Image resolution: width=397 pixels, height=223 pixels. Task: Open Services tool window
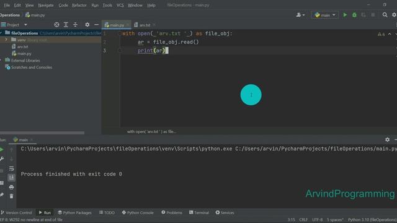click(225, 212)
